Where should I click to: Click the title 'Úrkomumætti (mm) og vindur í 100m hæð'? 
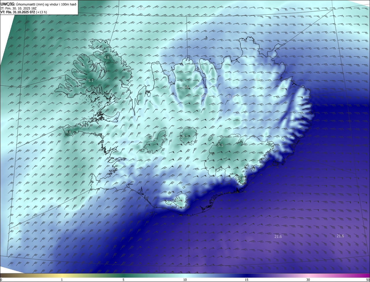tap(46, 4)
